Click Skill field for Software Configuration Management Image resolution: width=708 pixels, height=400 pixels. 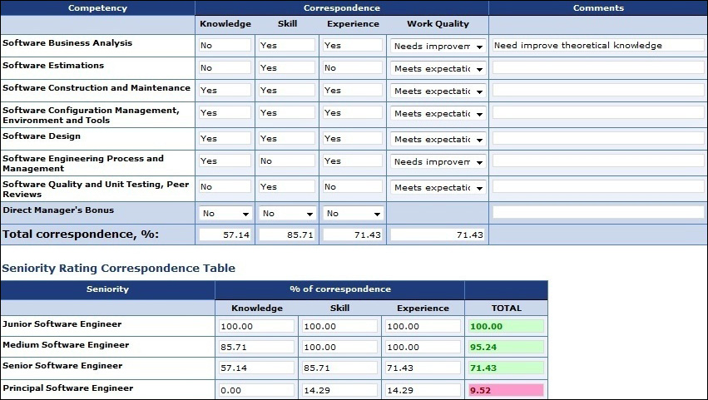click(x=287, y=113)
